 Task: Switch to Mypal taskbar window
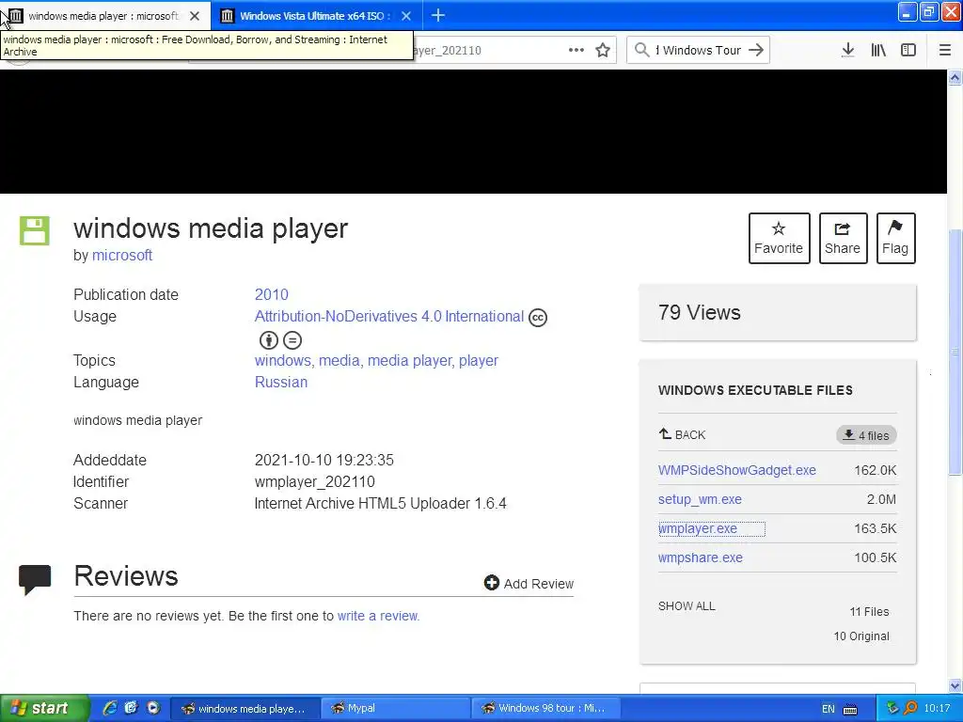pyautogui.click(x=395, y=708)
